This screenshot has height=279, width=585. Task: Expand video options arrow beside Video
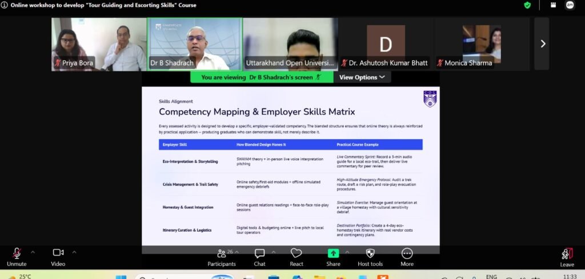[x=74, y=252]
